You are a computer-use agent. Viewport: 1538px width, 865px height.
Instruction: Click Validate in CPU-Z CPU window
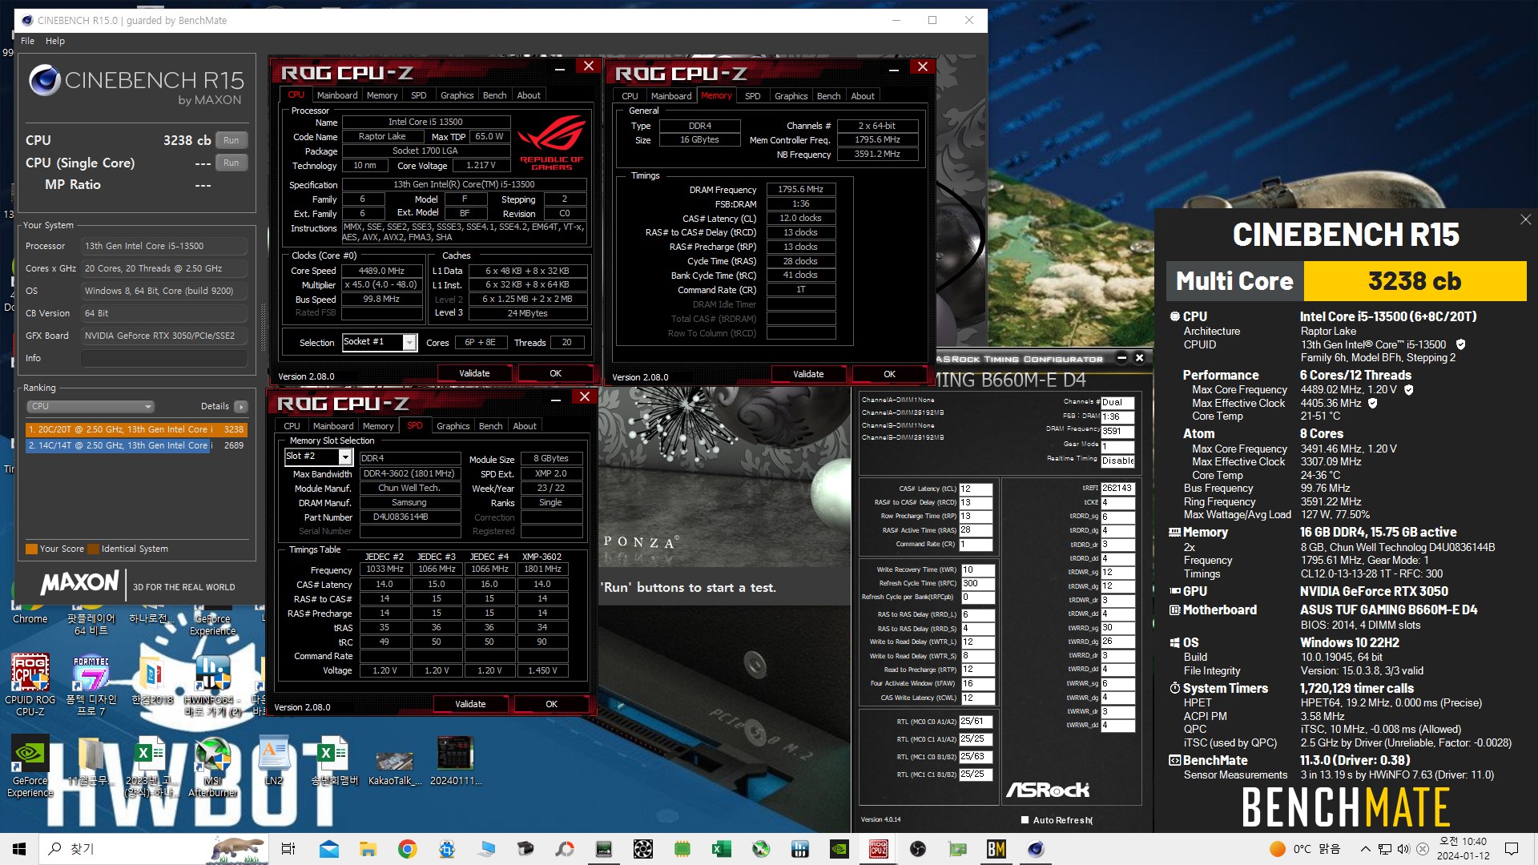(x=474, y=373)
